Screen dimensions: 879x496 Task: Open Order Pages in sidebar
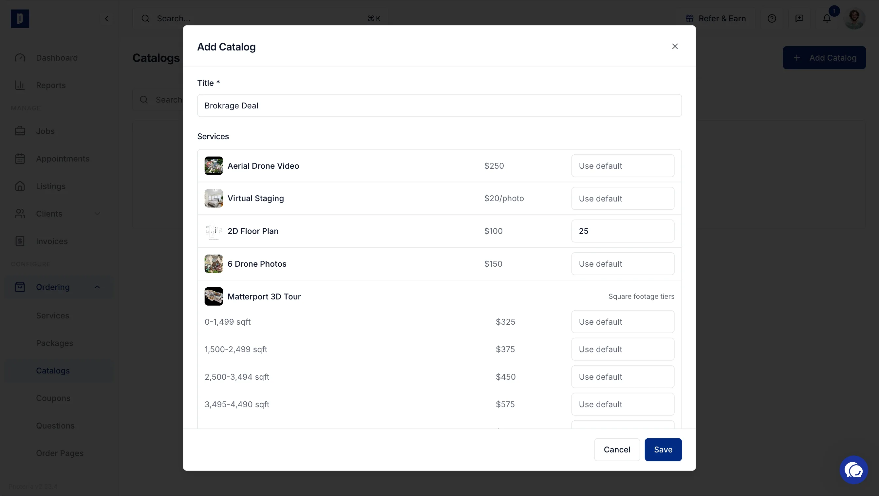(60, 453)
